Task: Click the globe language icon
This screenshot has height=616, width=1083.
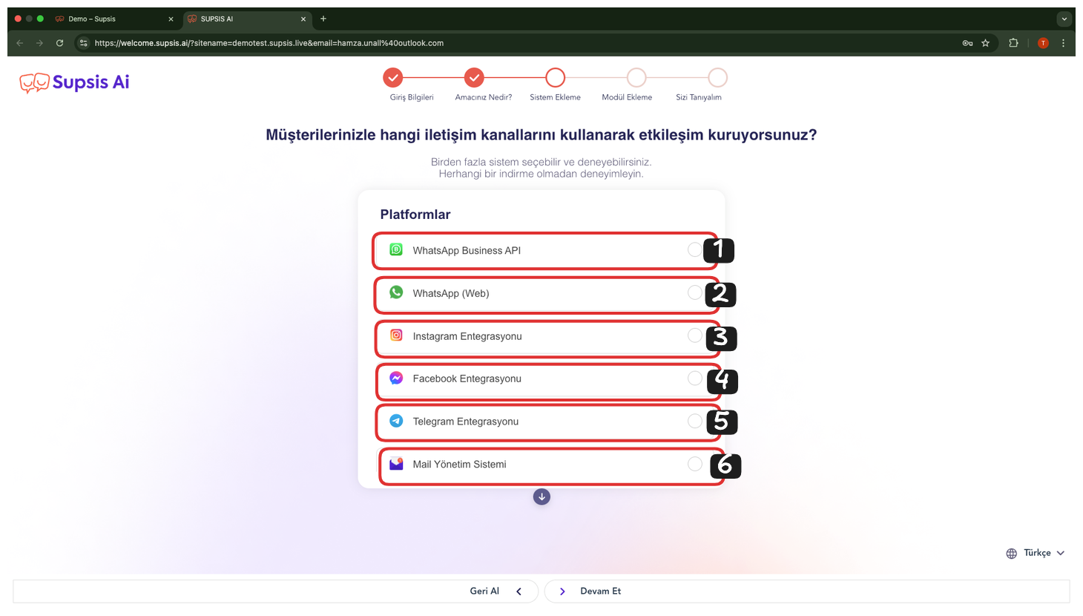Action: [x=1012, y=554]
